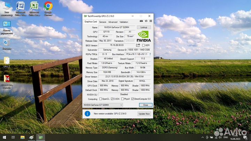The height and width of the screenshot is (141, 251).
Task: Click the Update Now button
Action: (144, 114)
